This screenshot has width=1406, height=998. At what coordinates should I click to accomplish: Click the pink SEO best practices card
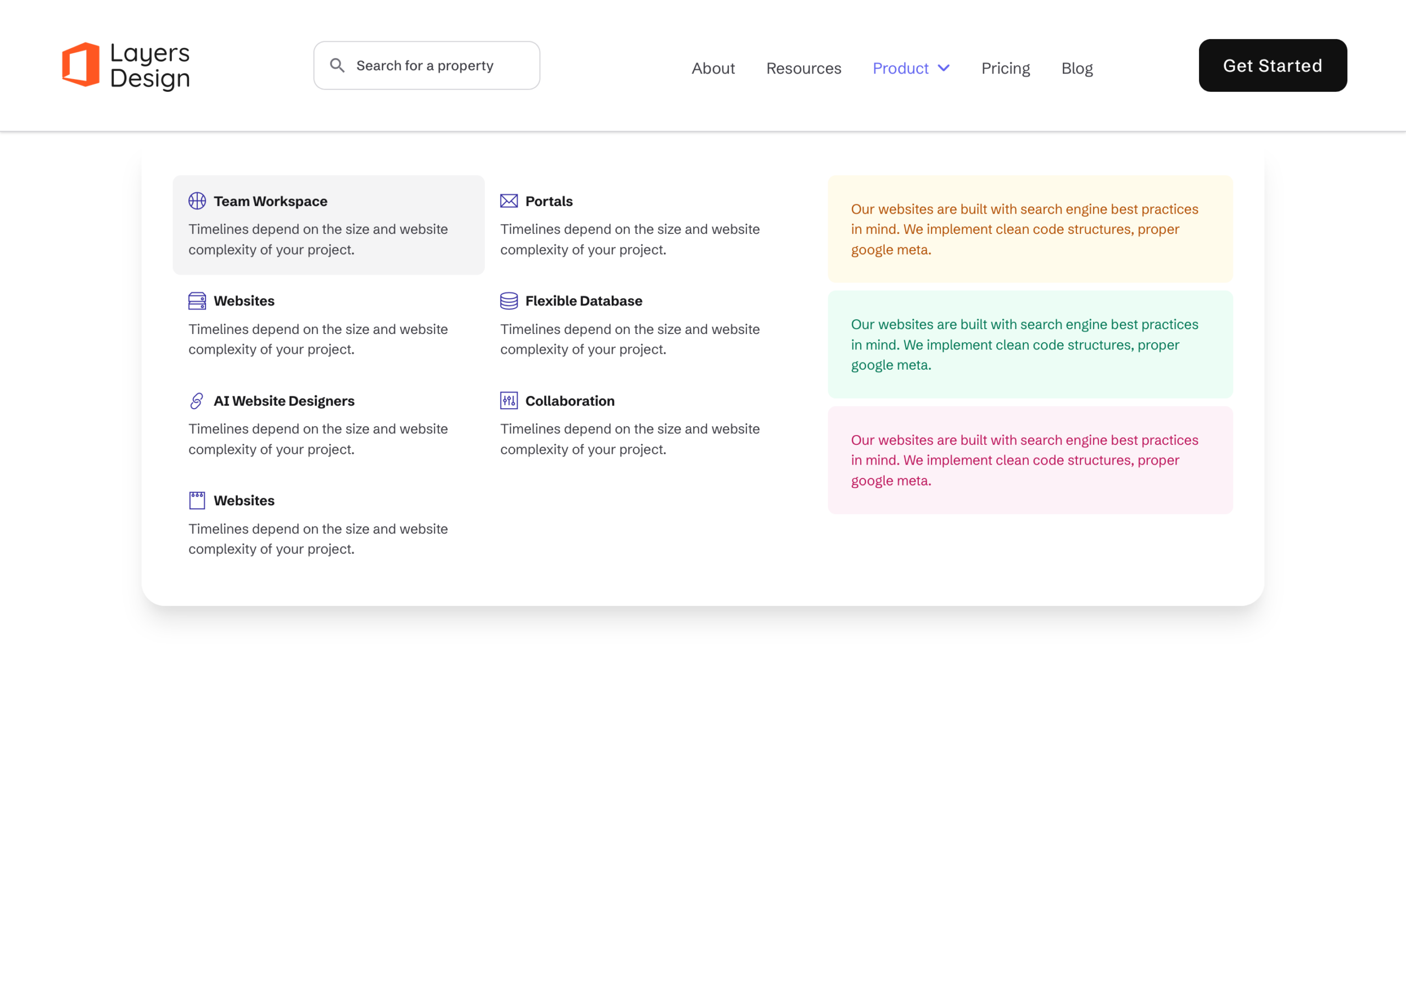(1030, 460)
